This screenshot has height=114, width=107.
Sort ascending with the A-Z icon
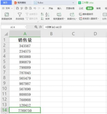(42, 14)
